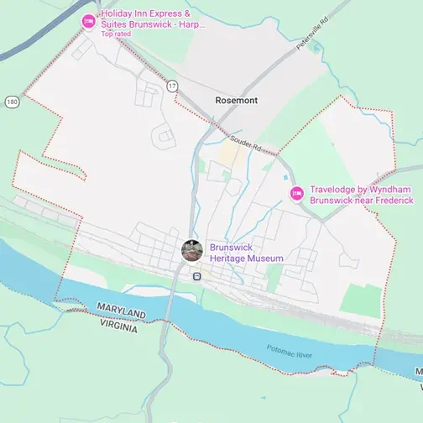
Task: Click the Holiday Inn Express hotel pin icon
Action: point(89,22)
